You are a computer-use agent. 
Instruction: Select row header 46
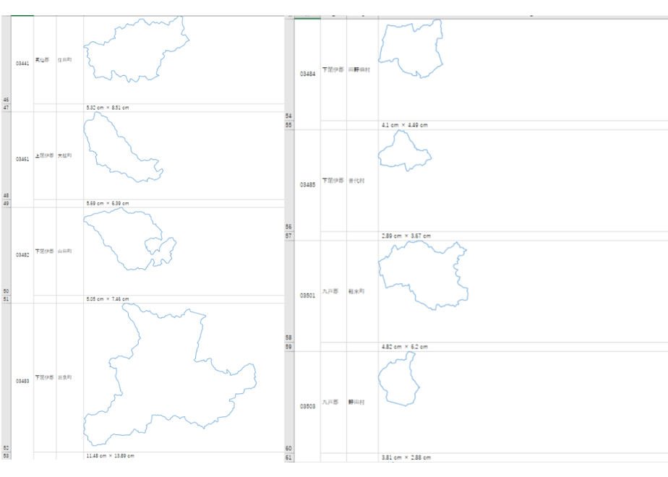click(6, 60)
